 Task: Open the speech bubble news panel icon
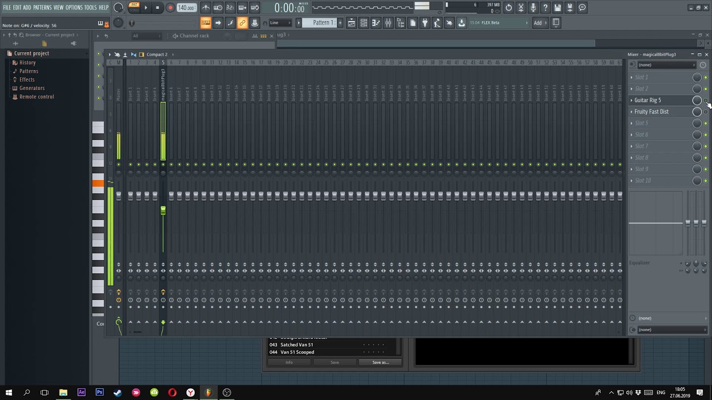(582, 8)
